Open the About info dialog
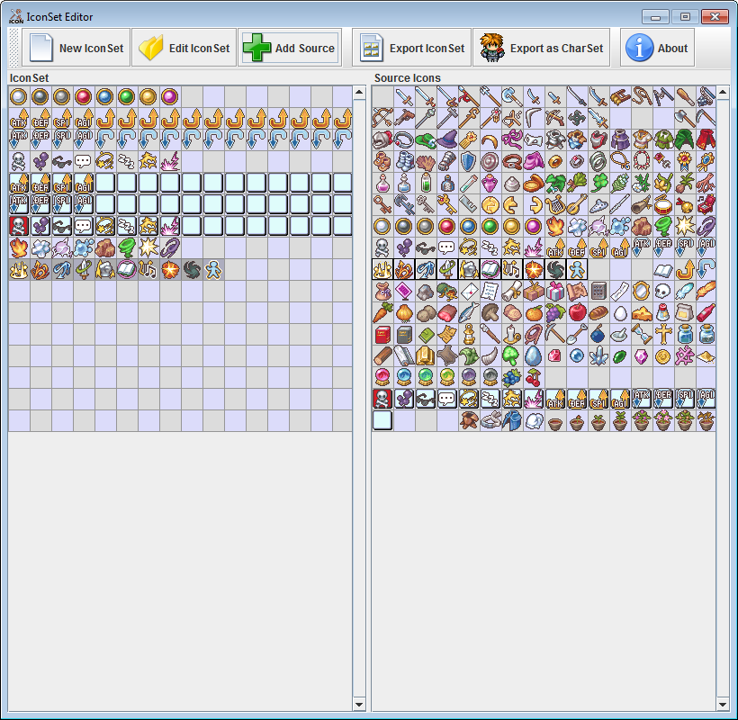 [657, 48]
